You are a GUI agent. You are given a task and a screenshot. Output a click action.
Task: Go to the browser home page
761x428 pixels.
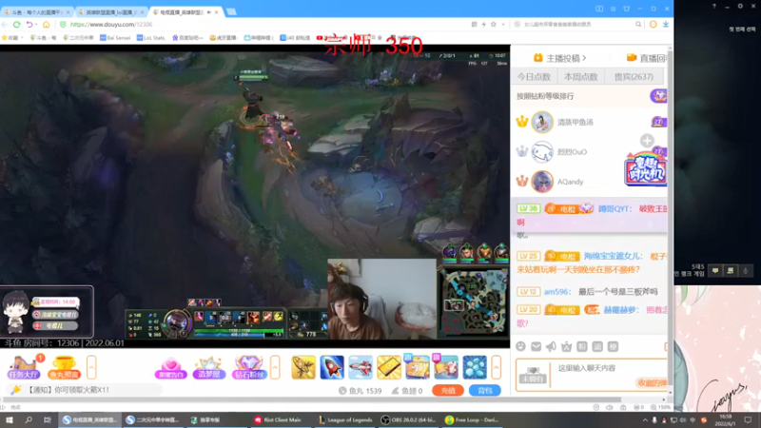coord(46,25)
